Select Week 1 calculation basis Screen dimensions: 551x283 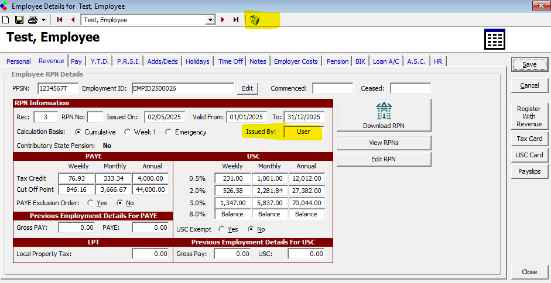tap(128, 132)
